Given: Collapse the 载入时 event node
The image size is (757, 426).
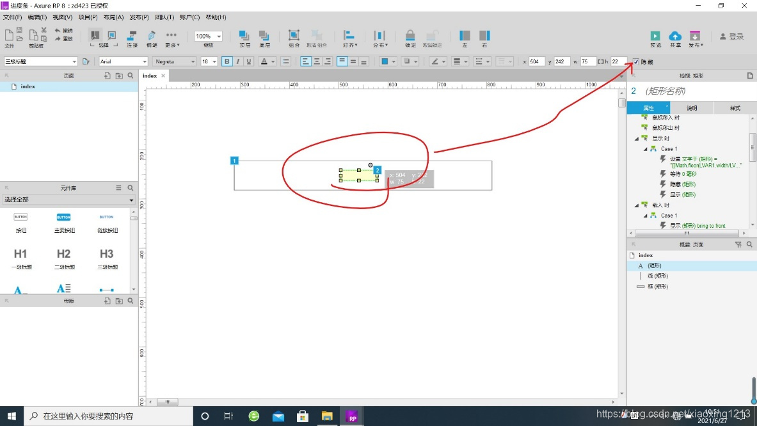Looking at the screenshot, I should pos(636,205).
